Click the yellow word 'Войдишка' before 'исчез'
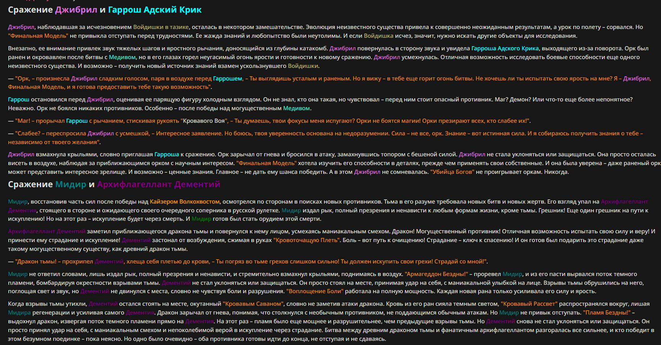 [x=379, y=36]
